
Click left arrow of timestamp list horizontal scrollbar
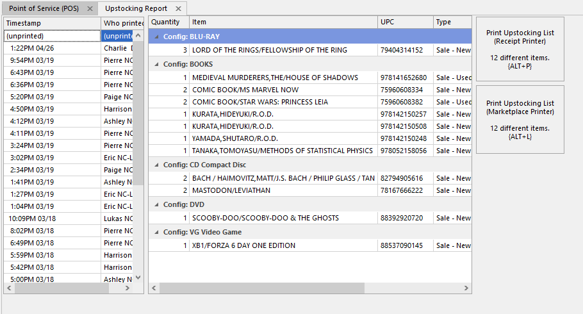[10, 288]
